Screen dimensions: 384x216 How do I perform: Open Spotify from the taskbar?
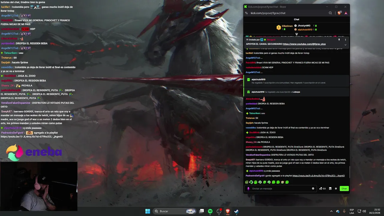pos(210,211)
